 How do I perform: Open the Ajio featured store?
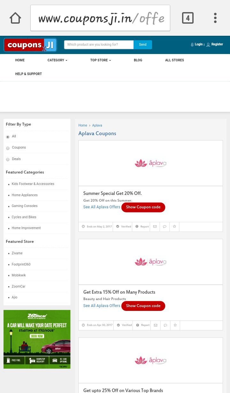14,297
